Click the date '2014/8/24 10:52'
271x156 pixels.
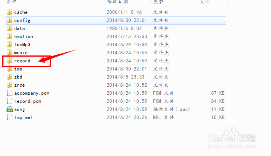(127, 85)
